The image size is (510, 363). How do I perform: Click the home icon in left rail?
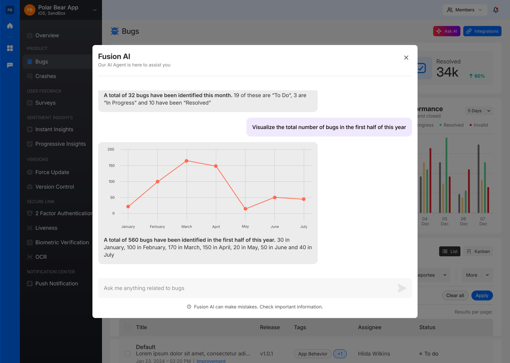pos(10,26)
